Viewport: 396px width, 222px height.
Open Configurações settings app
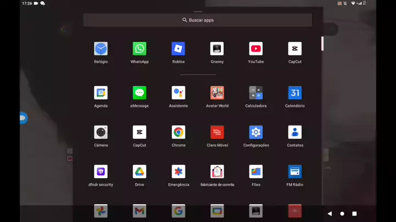[x=256, y=132]
